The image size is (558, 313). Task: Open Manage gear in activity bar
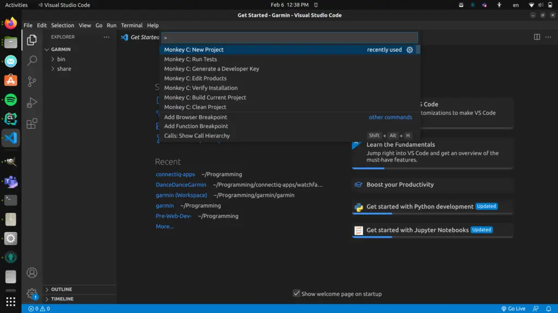32,293
